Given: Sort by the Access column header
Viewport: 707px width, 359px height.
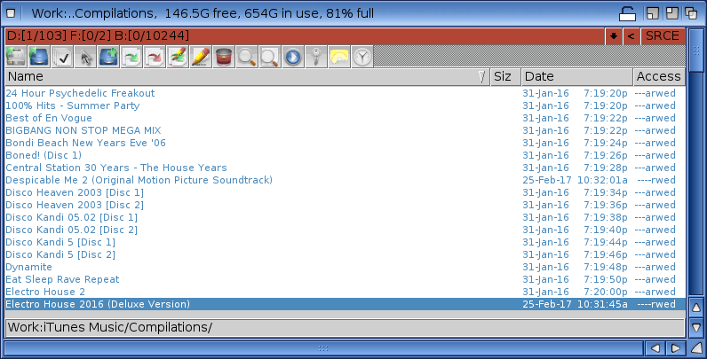Looking at the screenshot, I should point(659,77).
